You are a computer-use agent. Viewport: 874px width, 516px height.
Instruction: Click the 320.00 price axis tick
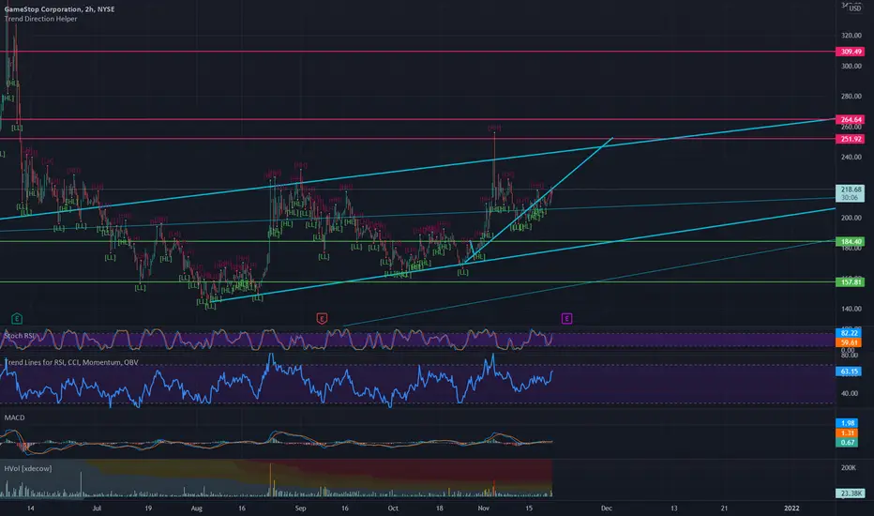(851, 35)
